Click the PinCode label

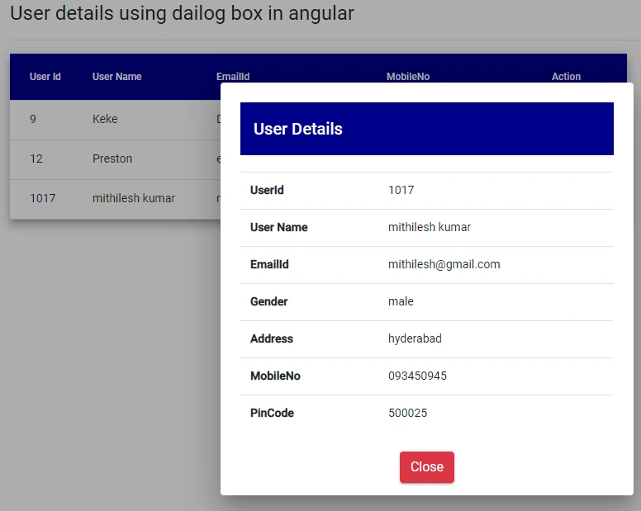pos(272,413)
